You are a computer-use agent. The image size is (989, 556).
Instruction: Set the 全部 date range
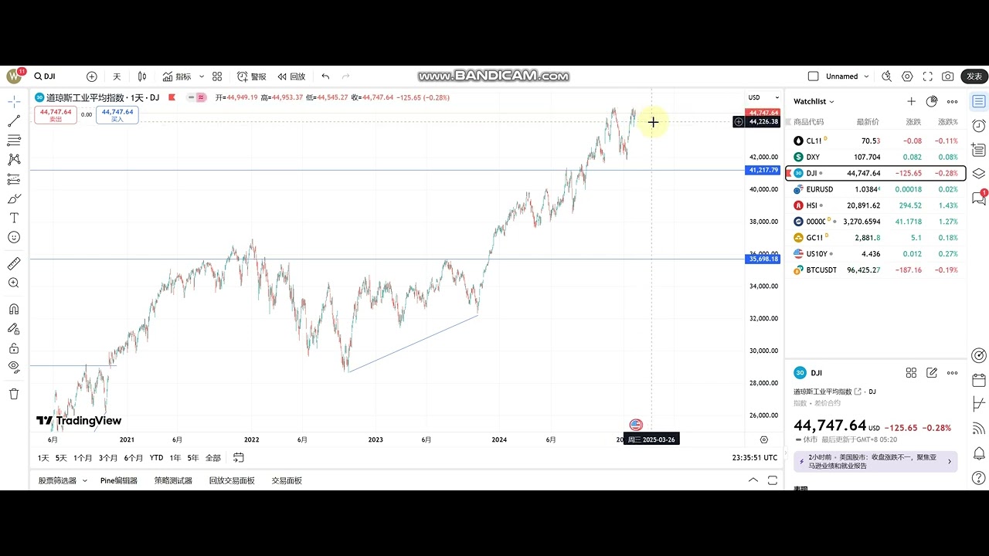pyautogui.click(x=212, y=458)
